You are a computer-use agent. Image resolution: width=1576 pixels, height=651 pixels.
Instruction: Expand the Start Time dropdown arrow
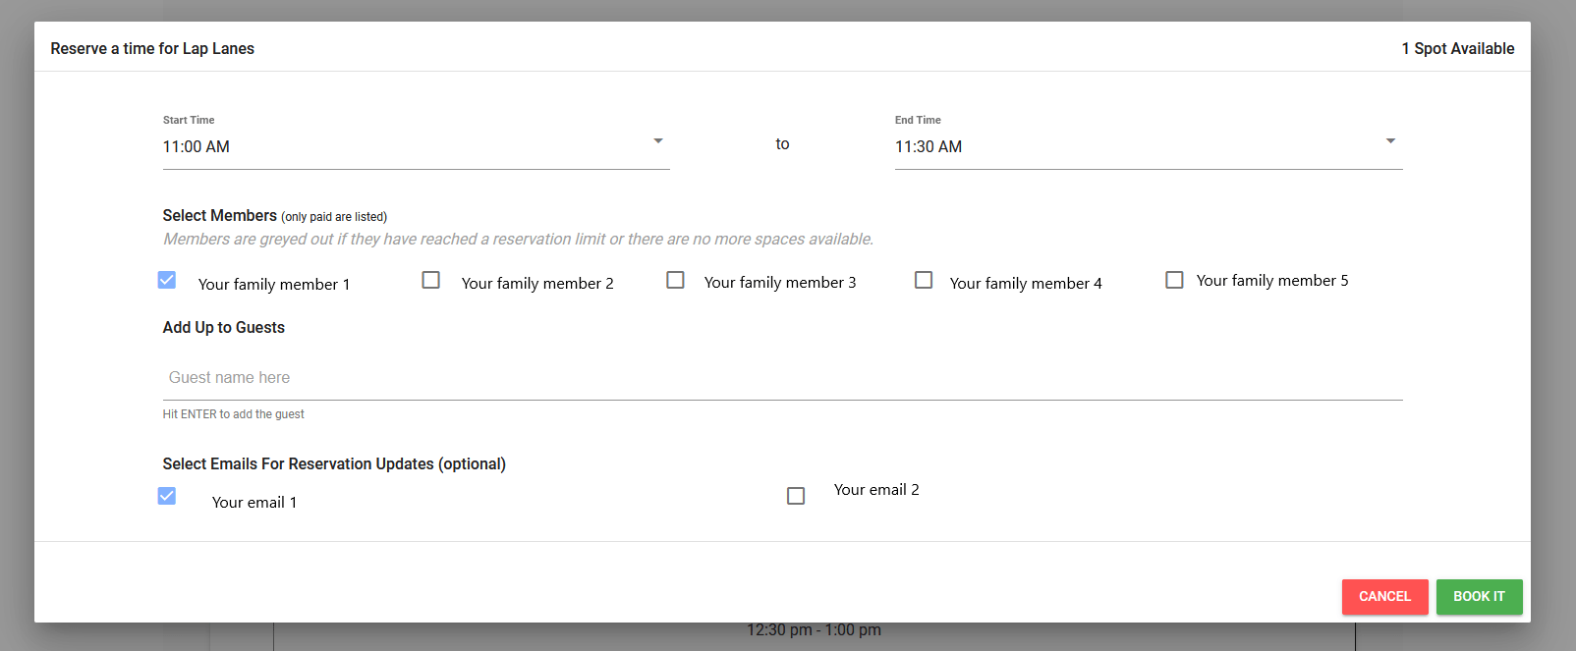pos(658,141)
